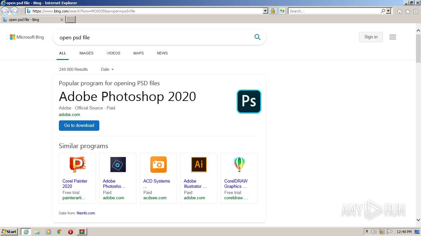Switch to the IMAGES tab

coord(86,53)
